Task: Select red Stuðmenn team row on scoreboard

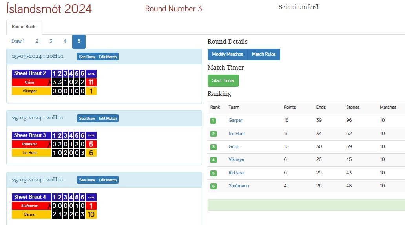Action: click(31, 206)
